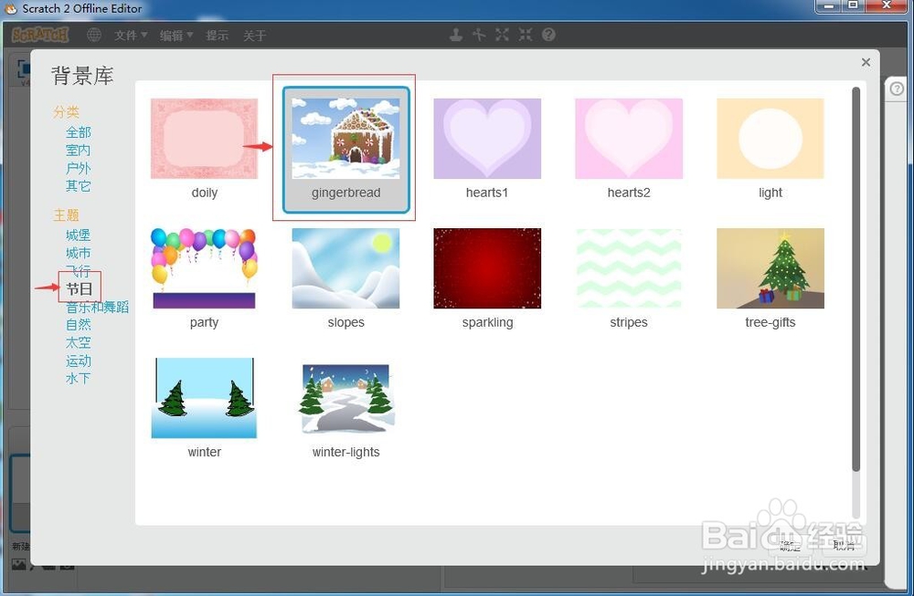Choose the 节日 theme

click(x=80, y=288)
